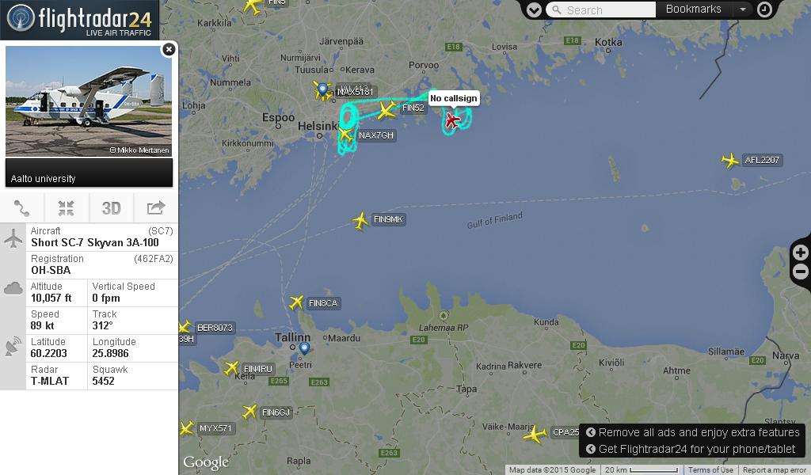The height and width of the screenshot is (475, 811).
Task: Click the center-on-aircraft arrows icon
Action: tap(67, 208)
